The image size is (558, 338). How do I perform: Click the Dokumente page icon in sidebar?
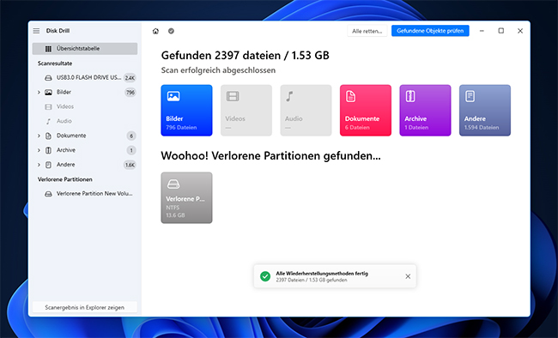(x=48, y=136)
